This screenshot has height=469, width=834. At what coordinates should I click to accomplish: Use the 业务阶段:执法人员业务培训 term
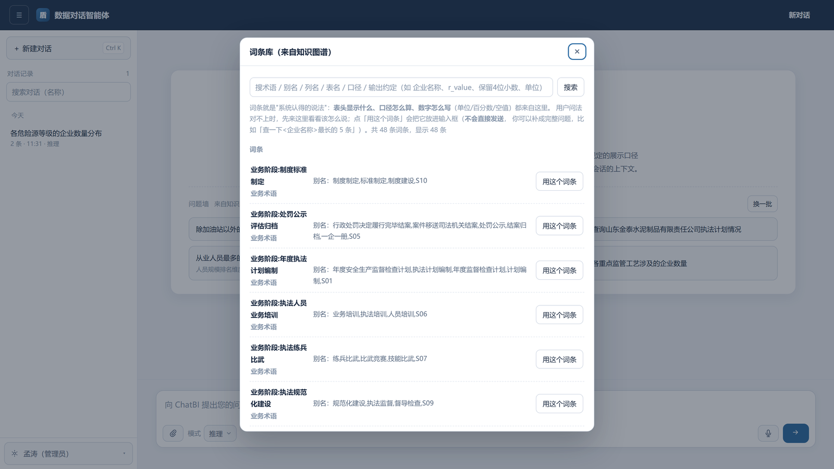559,315
